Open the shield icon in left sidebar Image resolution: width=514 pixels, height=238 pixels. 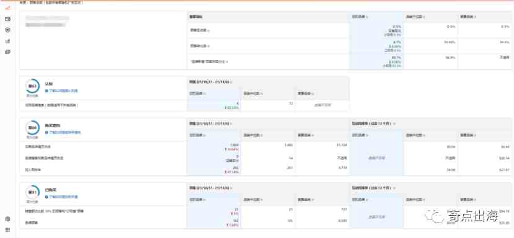pos(7,30)
